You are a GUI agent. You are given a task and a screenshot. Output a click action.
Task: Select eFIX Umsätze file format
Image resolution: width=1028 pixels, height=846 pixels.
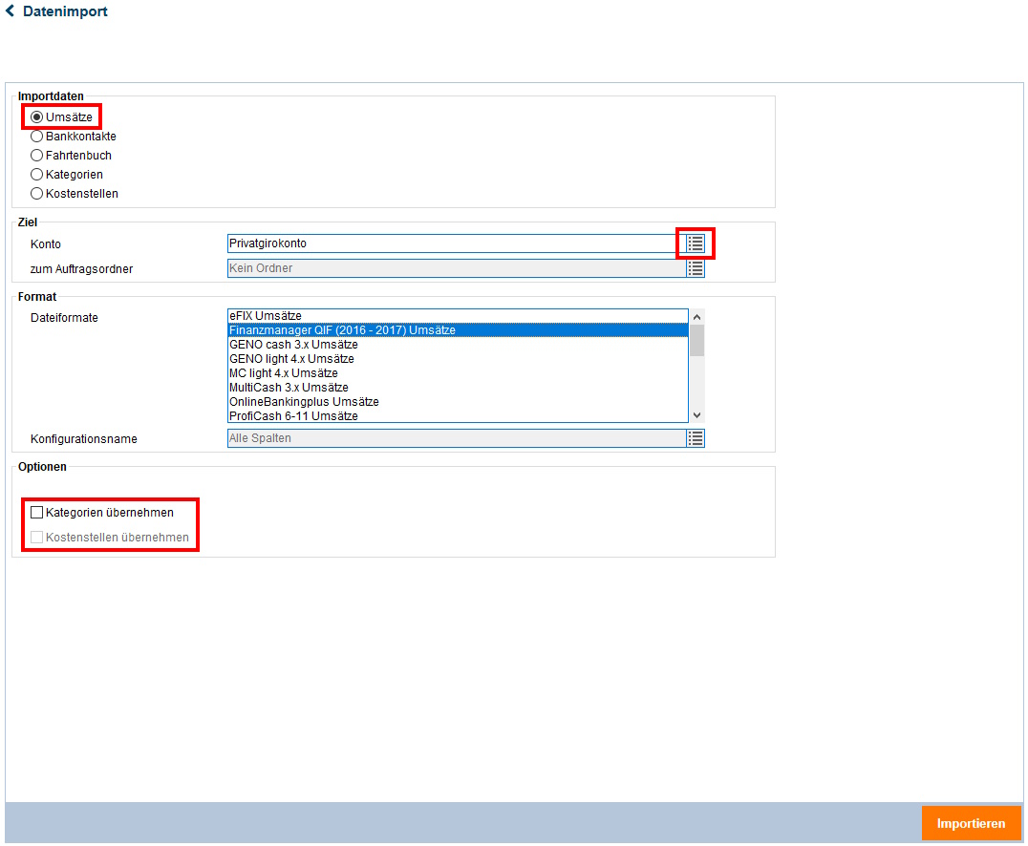(x=458, y=316)
